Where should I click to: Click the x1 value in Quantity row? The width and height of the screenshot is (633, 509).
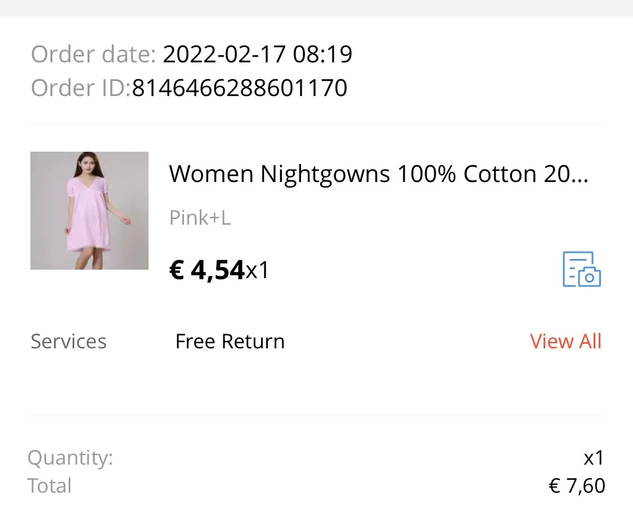point(594,458)
